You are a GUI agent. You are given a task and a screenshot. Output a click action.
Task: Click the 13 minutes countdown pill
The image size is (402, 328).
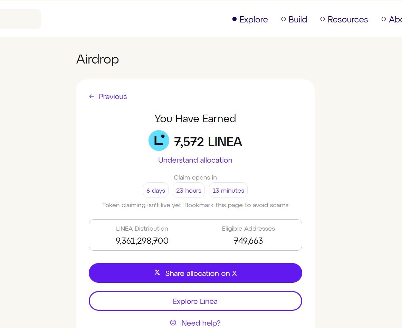[x=228, y=190]
